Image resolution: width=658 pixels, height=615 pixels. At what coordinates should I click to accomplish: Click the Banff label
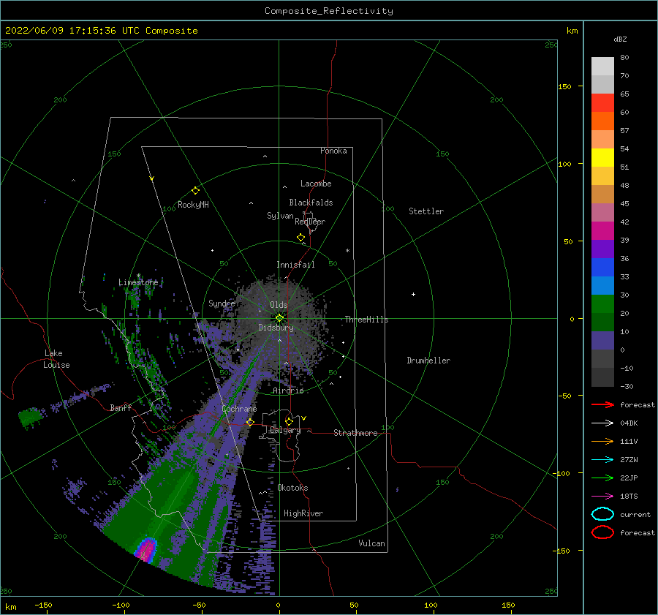(x=121, y=407)
